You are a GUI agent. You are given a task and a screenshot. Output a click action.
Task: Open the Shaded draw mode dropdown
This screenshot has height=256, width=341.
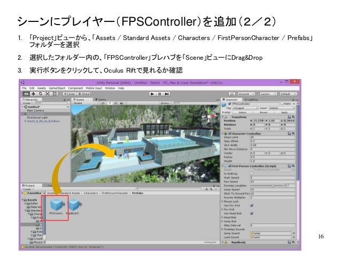click(86, 103)
